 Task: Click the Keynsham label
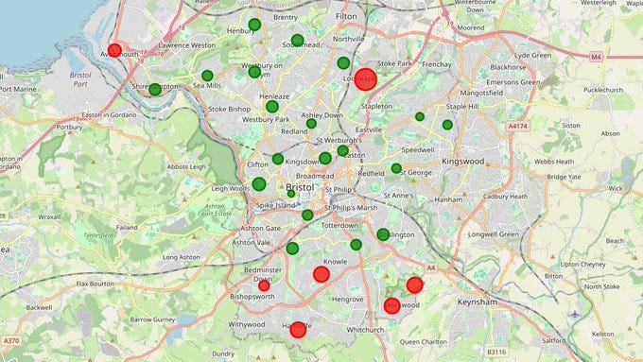tap(478, 302)
